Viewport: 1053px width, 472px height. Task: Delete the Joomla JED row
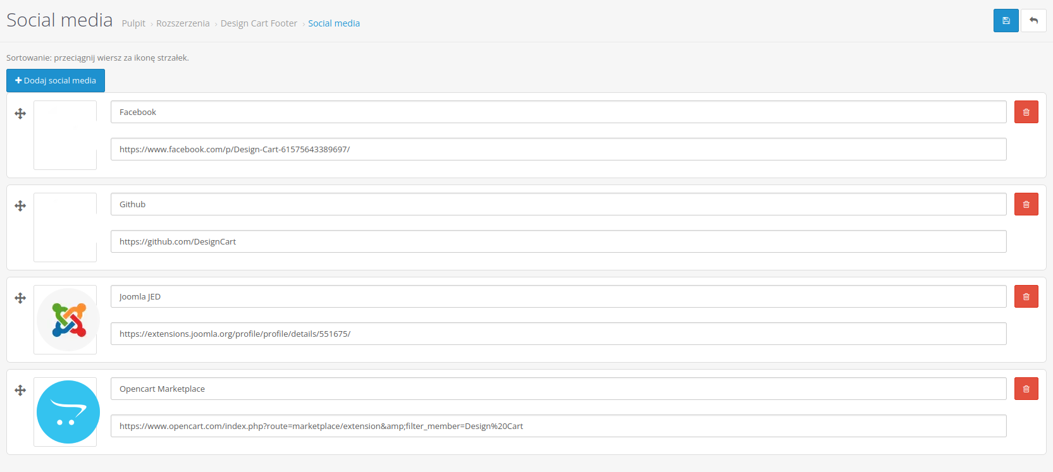pyautogui.click(x=1026, y=296)
